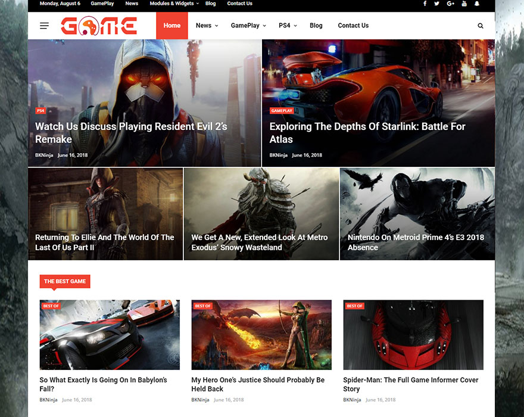Click June 16, 2018 under Resident Evil article

tap(73, 155)
